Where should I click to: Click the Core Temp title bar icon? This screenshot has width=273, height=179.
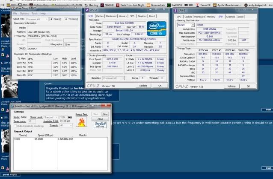pyautogui.click(x=14, y=8)
